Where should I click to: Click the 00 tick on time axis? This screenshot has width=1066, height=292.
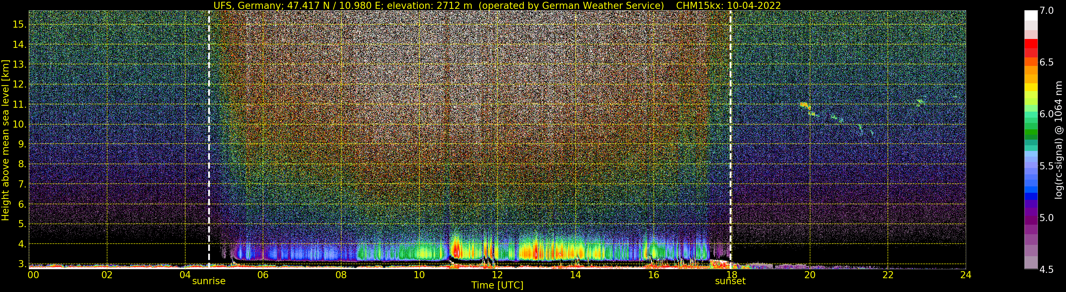click(x=33, y=275)
